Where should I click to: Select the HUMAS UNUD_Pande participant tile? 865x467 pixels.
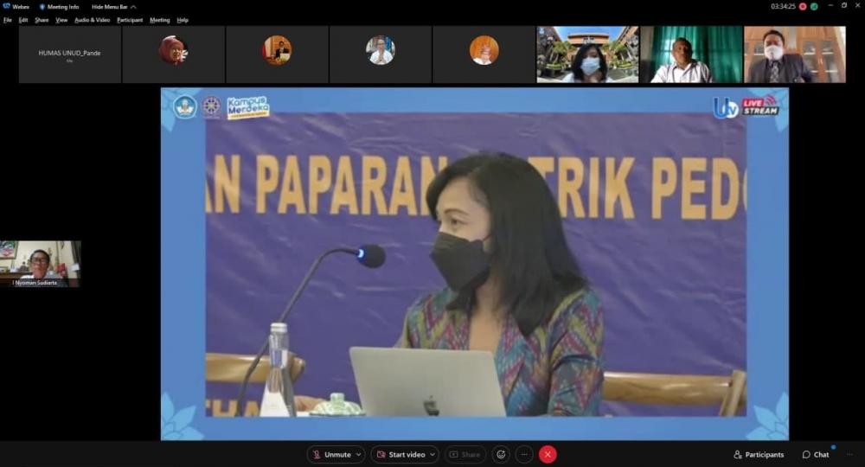point(69,54)
